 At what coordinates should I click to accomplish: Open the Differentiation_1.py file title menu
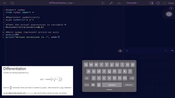[62, 3]
